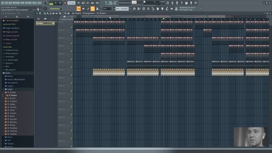Click the green playhead marker on timeline
This screenshot has width=272, height=153.
[164, 19]
